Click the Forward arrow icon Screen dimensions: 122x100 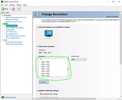pos(13,9)
